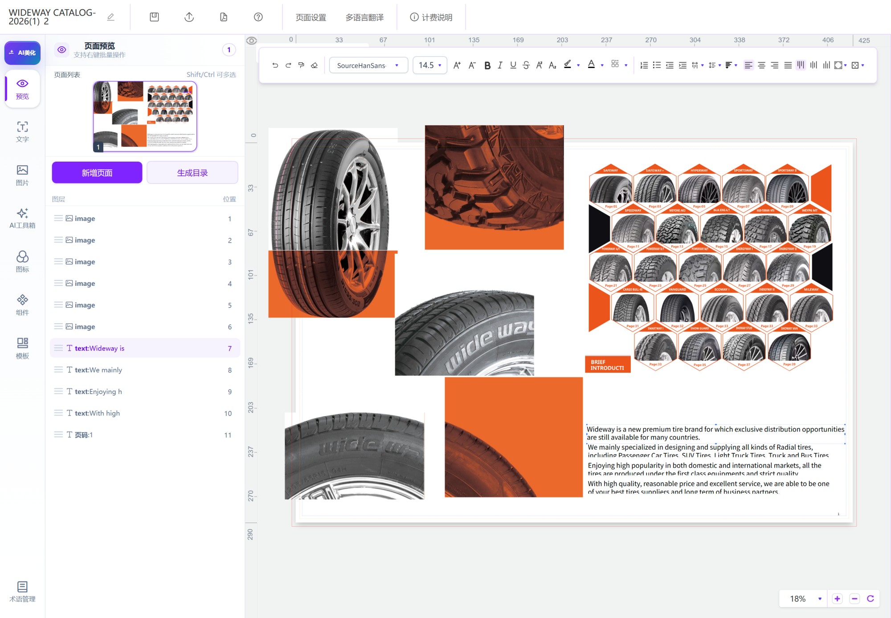This screenshot has width=891, height=618.
Task: Click the increase font size icon
Action: coord(457,65)
